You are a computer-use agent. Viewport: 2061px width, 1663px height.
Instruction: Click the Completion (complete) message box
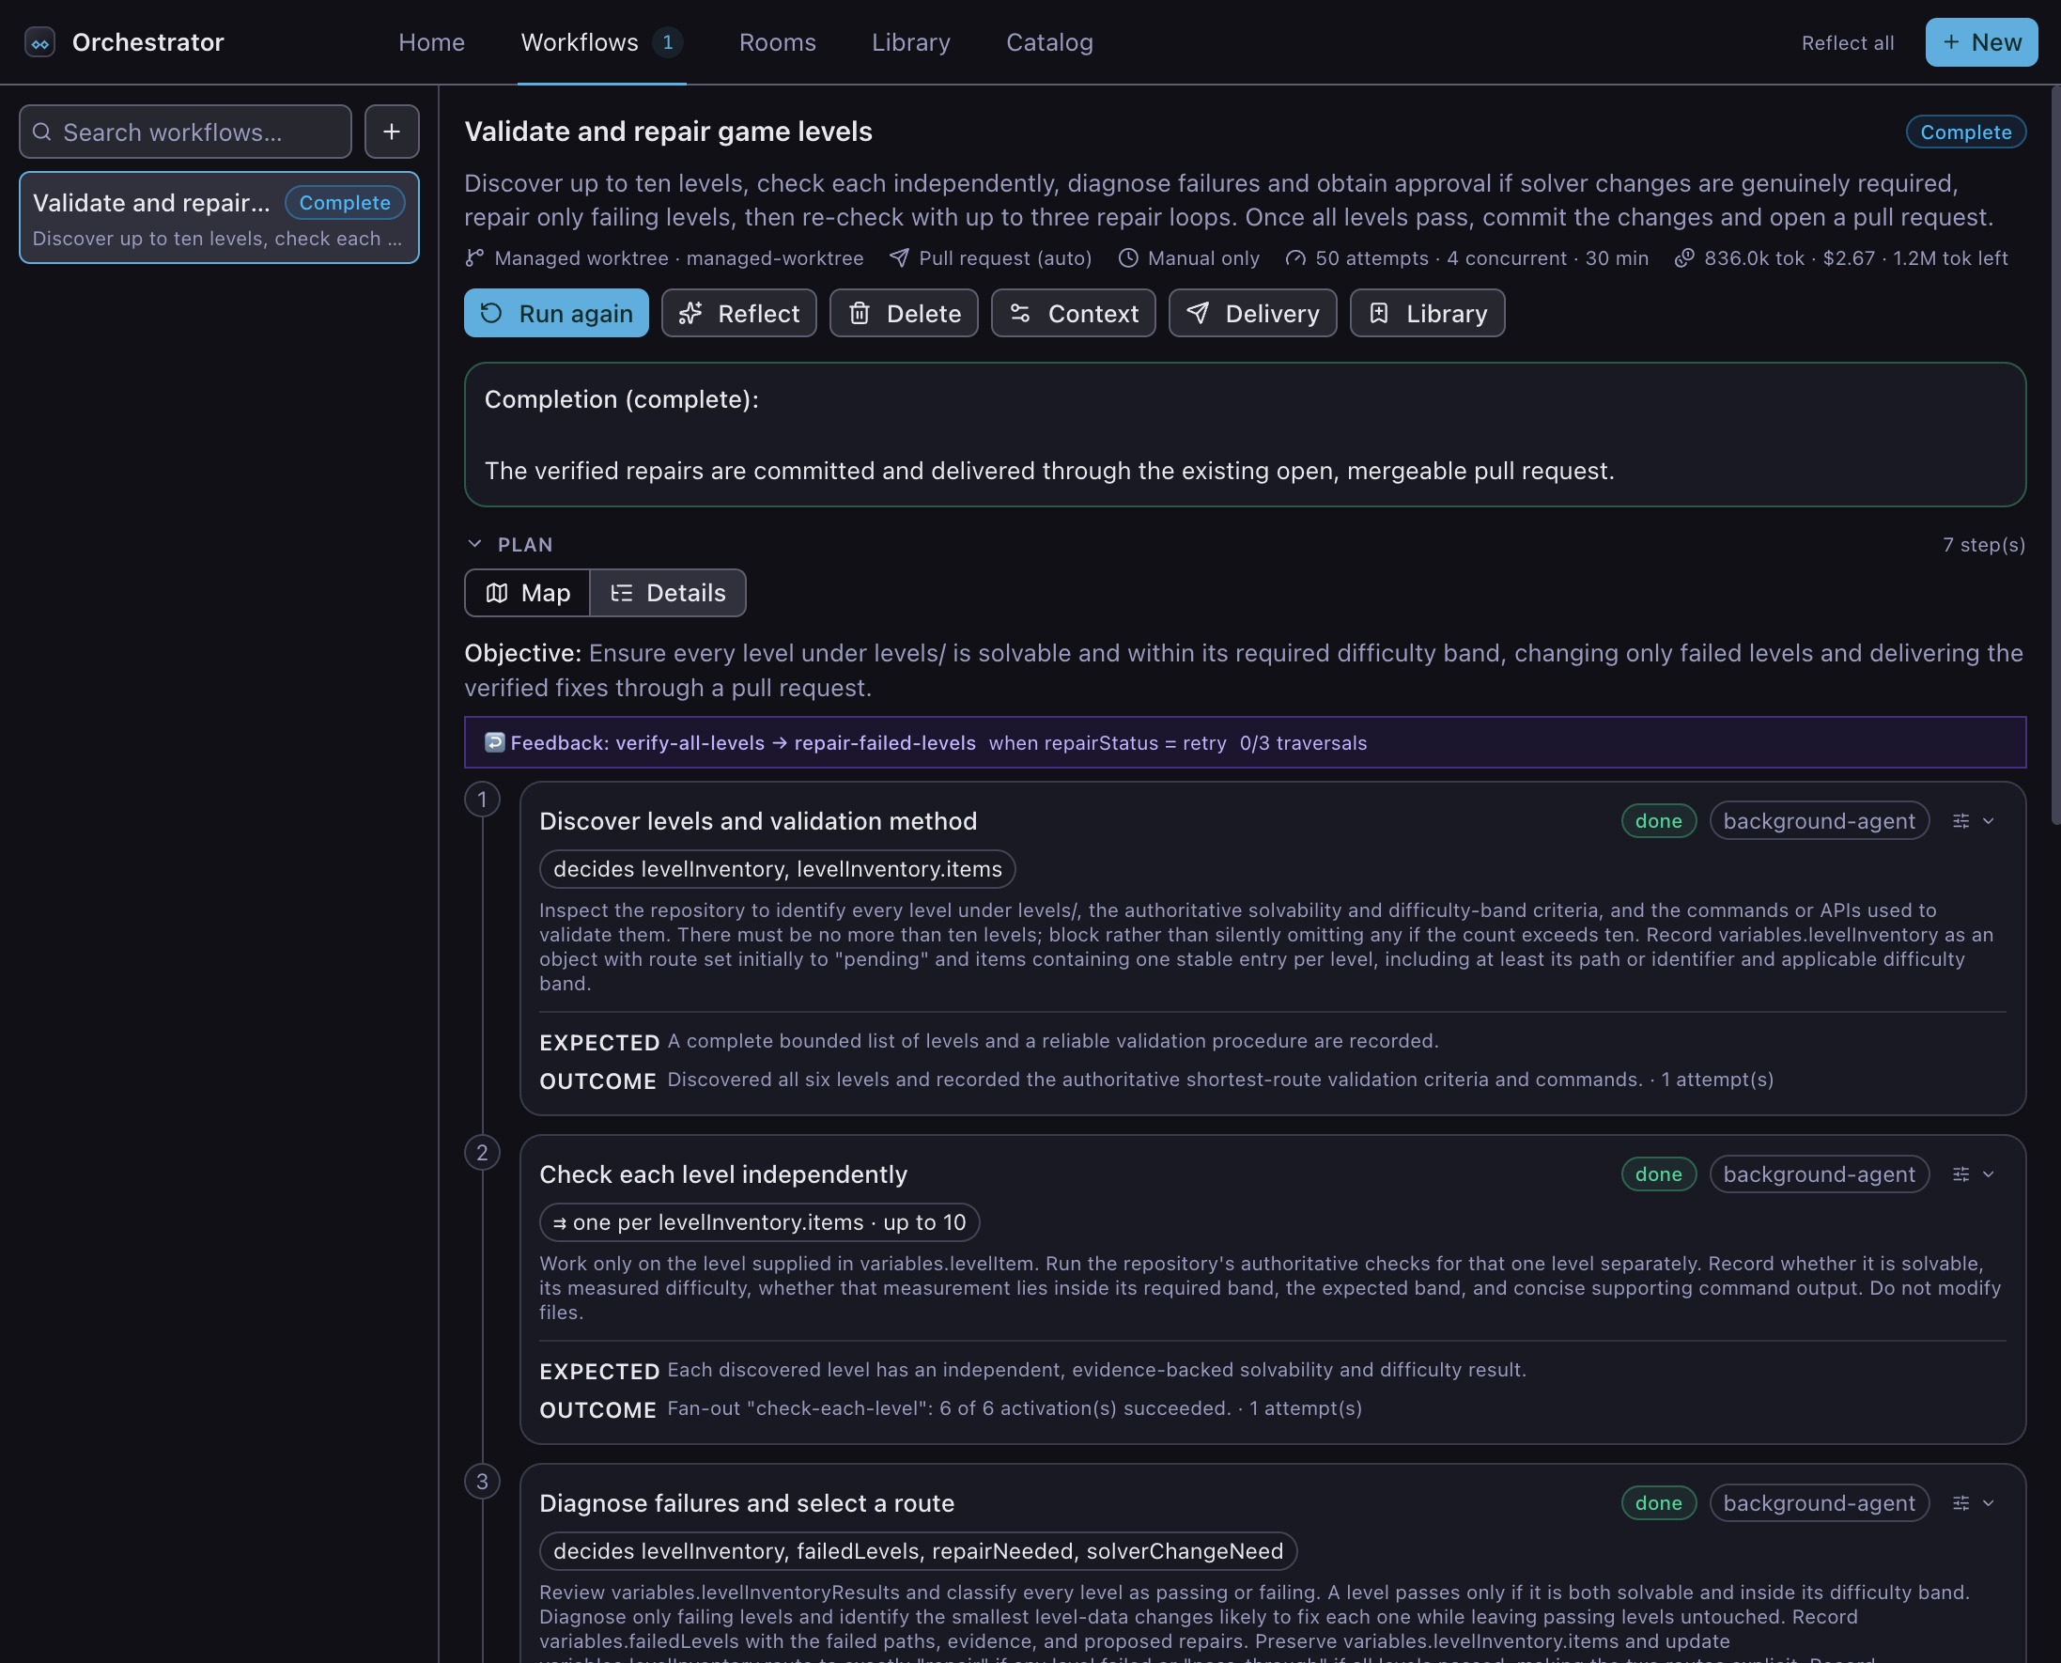[1245, 435]
